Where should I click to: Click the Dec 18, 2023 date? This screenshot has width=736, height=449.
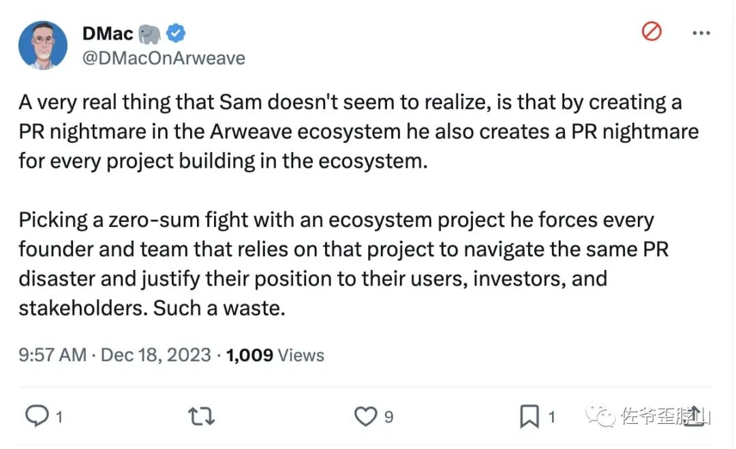tap(156, 355)
